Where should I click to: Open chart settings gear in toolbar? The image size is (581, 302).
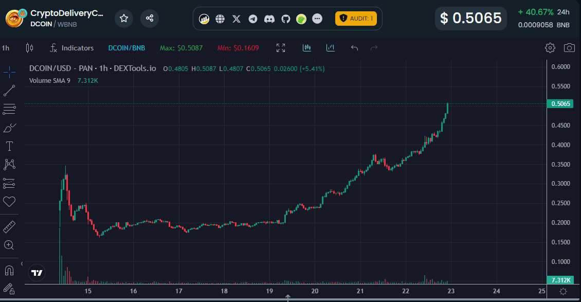tap(550, 48)
